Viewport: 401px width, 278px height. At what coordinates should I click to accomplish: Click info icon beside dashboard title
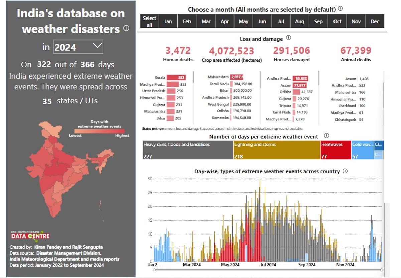(126, 28)
